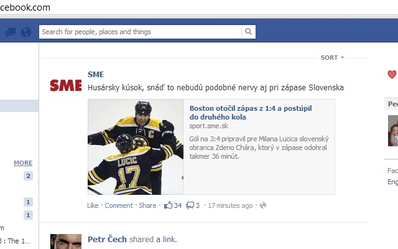This screenshot has width=398, height=249.
Task: Open the '17 minutes ago' timestamp
Action: (x=230, y=205)
